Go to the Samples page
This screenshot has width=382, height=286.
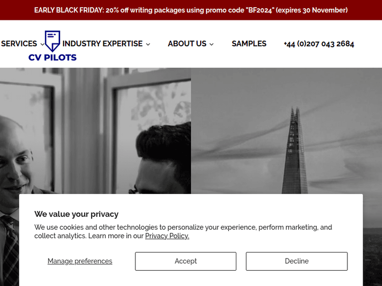249,44
